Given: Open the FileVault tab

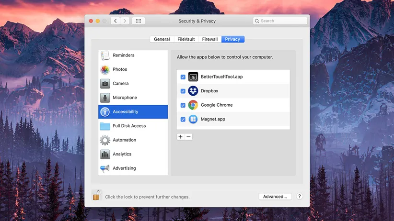Looking at the screenshot, I should [x=186, y=39].
